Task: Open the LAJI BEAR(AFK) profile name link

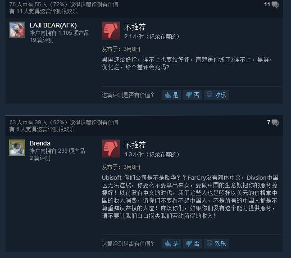Action: (53, 25)
